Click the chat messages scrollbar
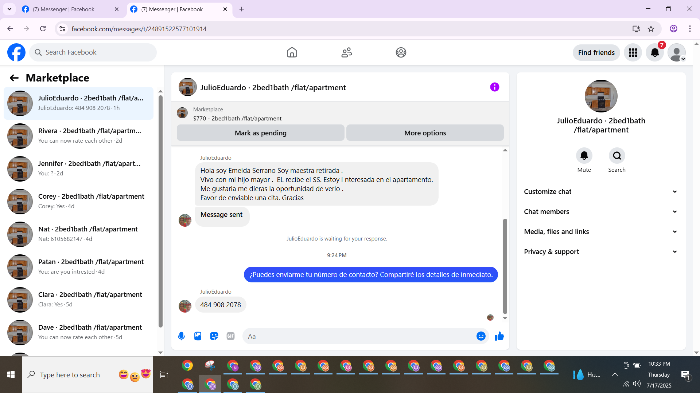 505,266
